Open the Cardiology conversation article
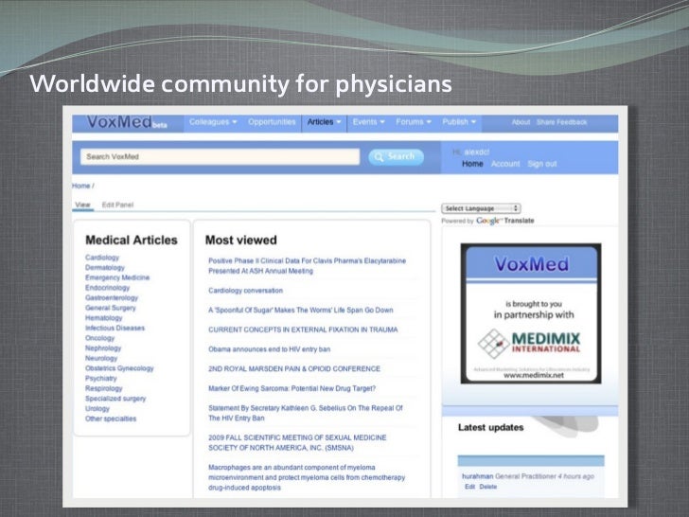 [x=246, y=291]
